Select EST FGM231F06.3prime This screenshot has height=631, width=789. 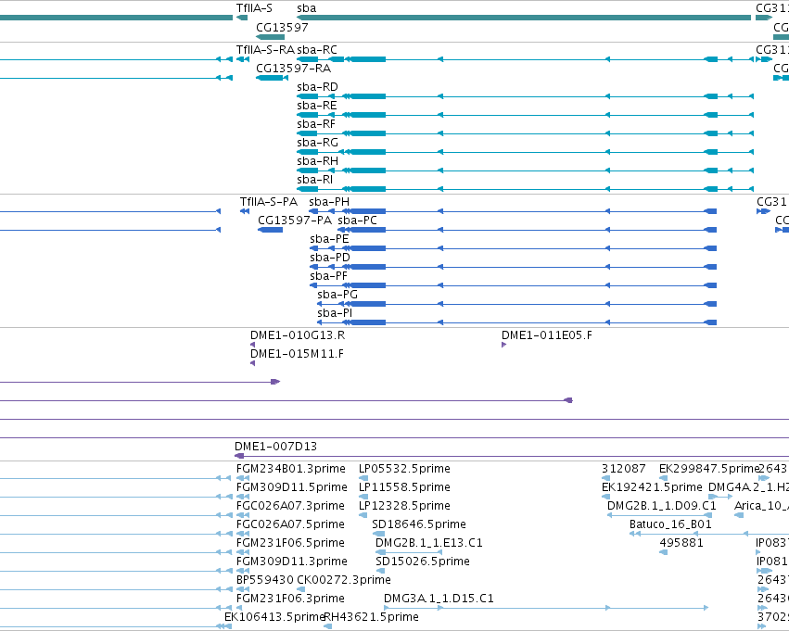tap(290, 599)
